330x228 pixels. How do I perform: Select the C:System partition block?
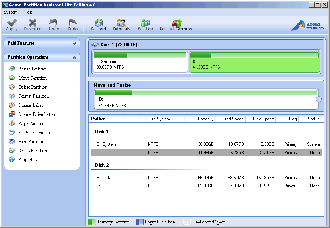140,62
